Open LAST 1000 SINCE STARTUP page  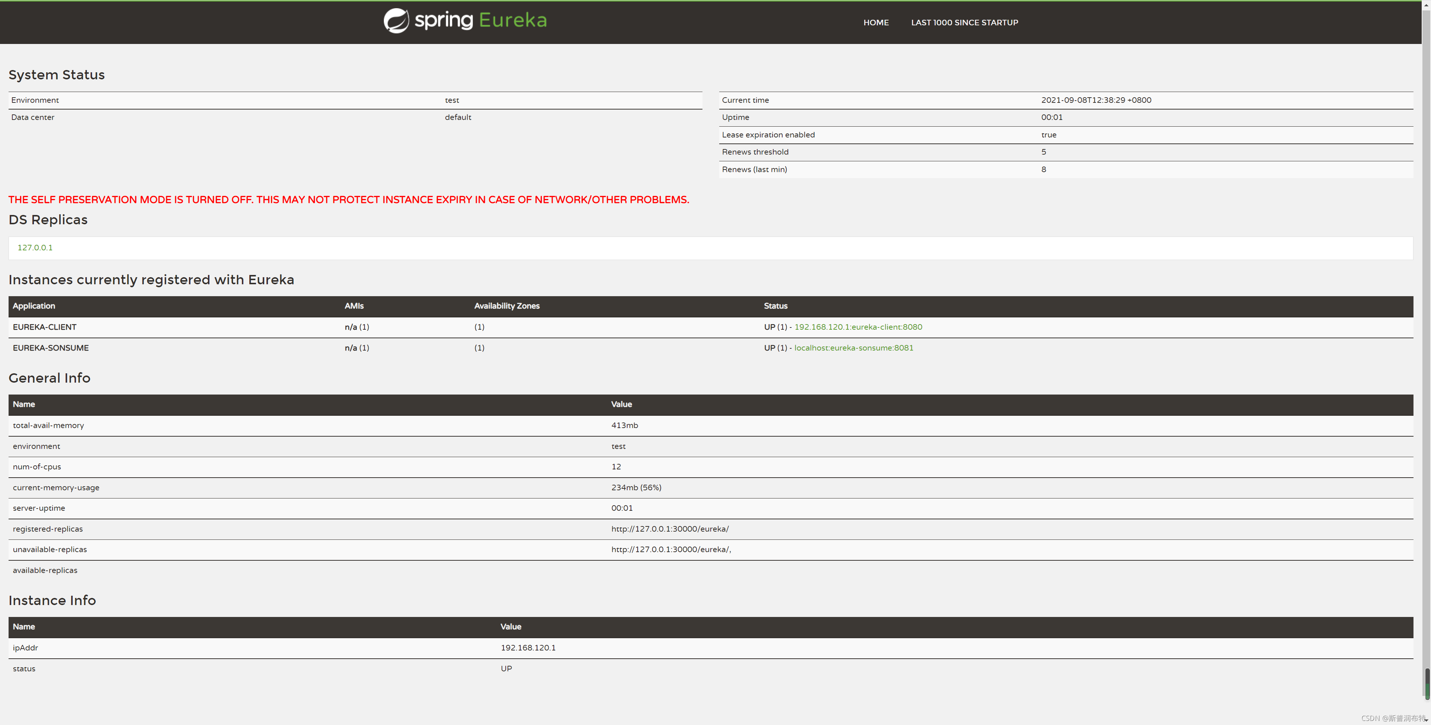[x=964, y=23]
